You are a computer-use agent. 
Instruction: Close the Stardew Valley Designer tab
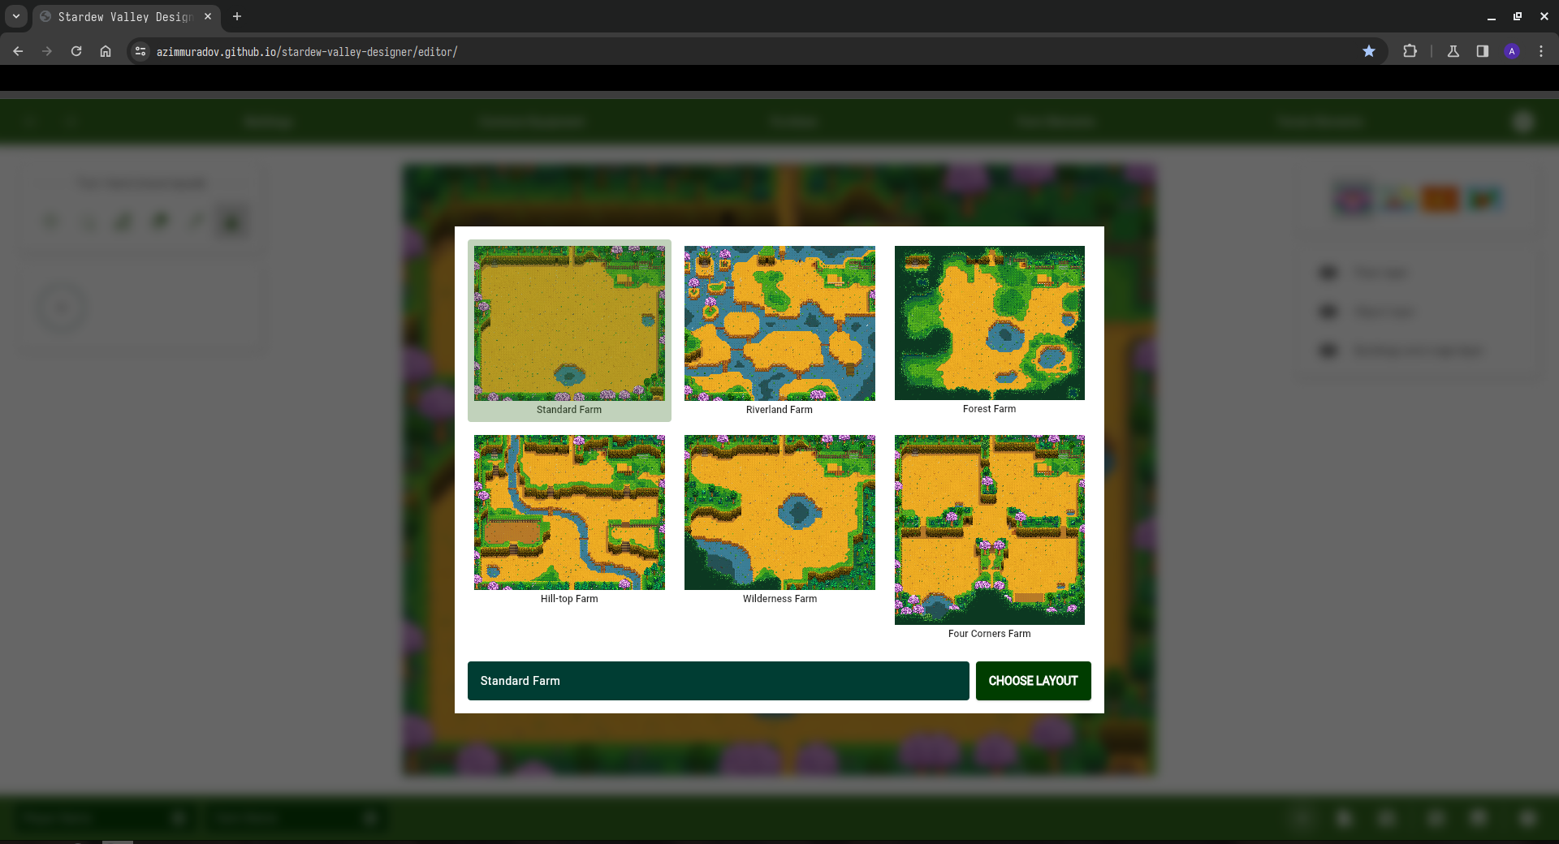tap(208, 16)
